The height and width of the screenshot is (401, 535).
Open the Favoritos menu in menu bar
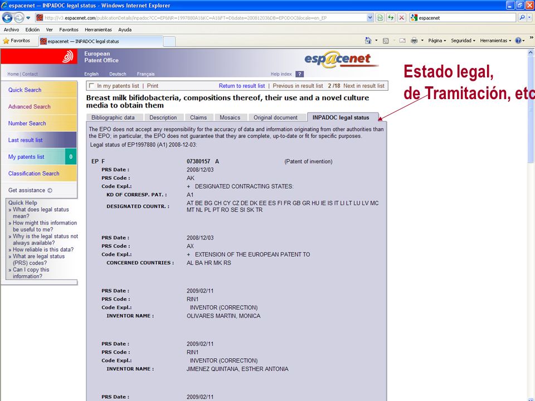tap(69, 30)
